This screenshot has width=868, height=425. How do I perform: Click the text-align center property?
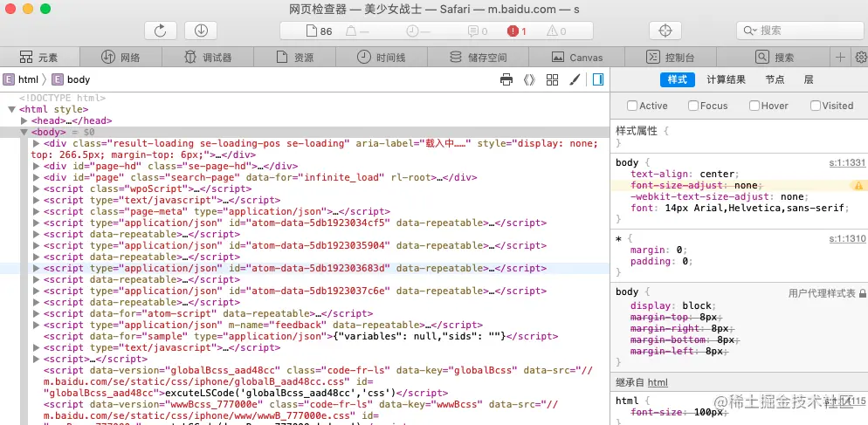coord(685,175)
